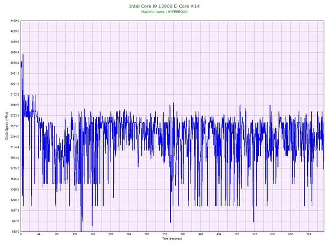Click the 827.5 y-axis value
The image size is (329, 247).
coord(15,221)
